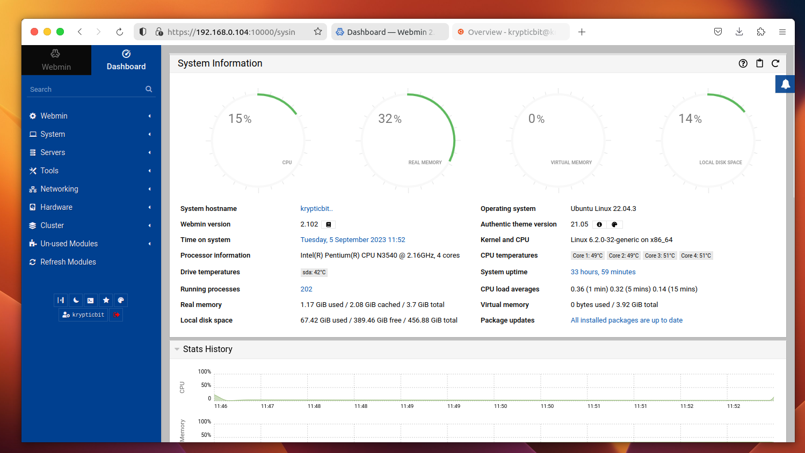The image size is (805, 453).
Task: Expand the Networking menu section
Action: 59,189
